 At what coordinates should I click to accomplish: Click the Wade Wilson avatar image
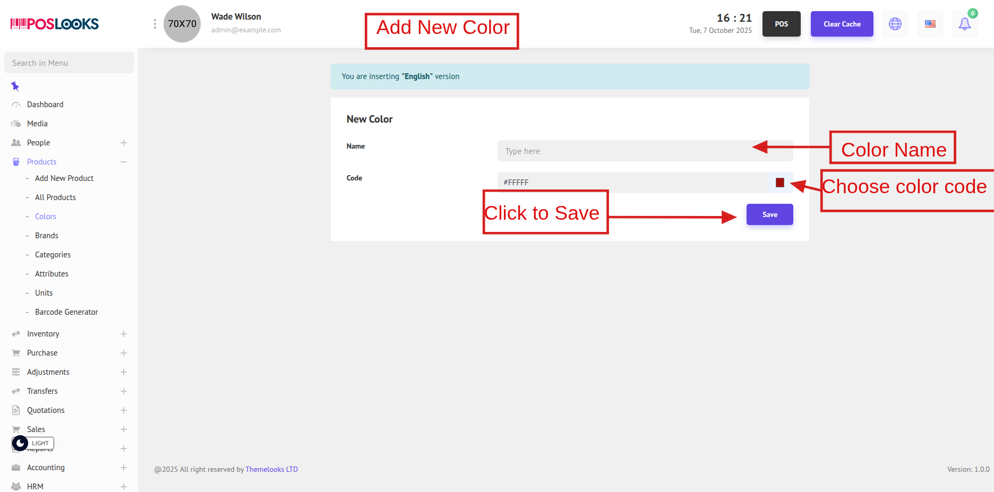point(182,24)
